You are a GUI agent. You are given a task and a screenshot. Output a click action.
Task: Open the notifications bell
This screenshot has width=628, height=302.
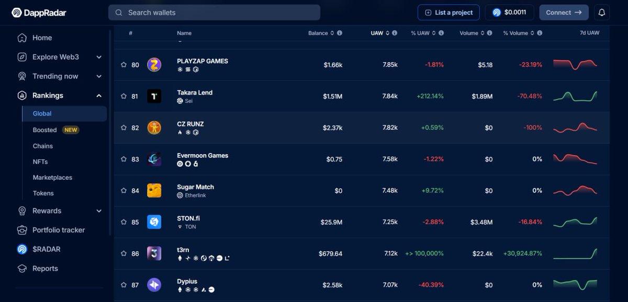tap(602, 13)
